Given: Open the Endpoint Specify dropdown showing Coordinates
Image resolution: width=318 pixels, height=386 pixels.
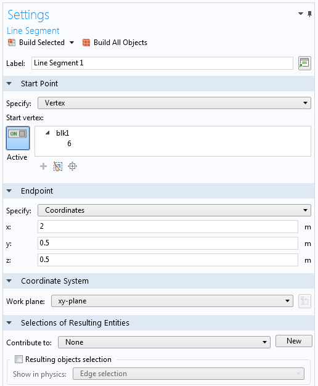Looking at the screenshot, I should (174, 210).
